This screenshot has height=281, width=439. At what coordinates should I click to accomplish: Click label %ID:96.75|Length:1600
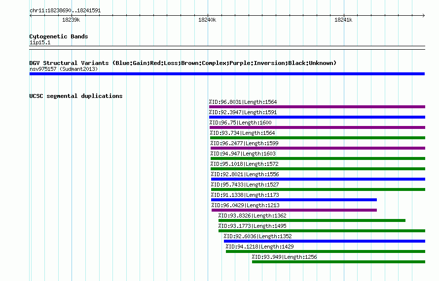click(241, 123)
